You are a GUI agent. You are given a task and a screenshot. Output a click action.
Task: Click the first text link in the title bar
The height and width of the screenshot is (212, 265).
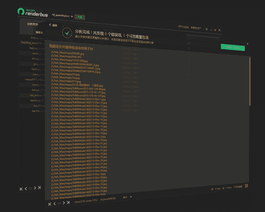coord(183,27)
